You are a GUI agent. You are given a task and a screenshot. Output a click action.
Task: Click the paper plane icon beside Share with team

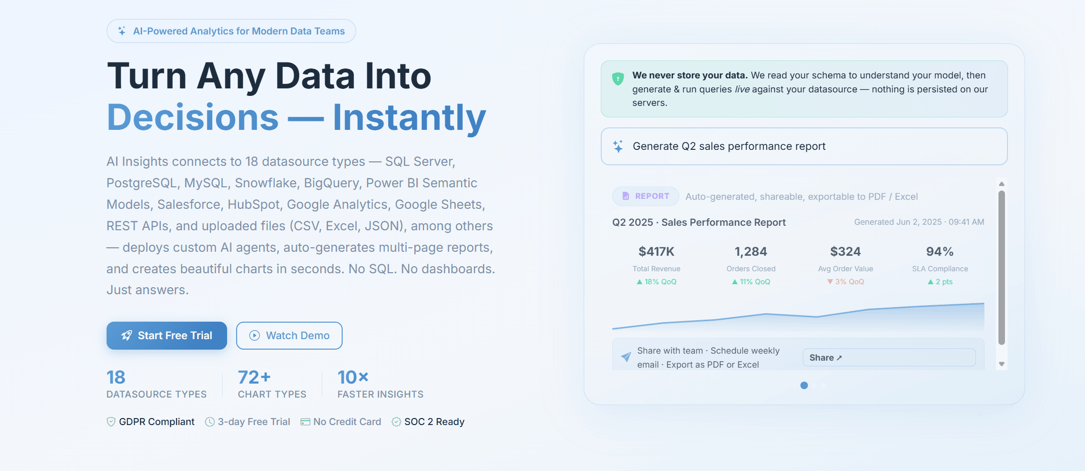[x=626, y=357]
